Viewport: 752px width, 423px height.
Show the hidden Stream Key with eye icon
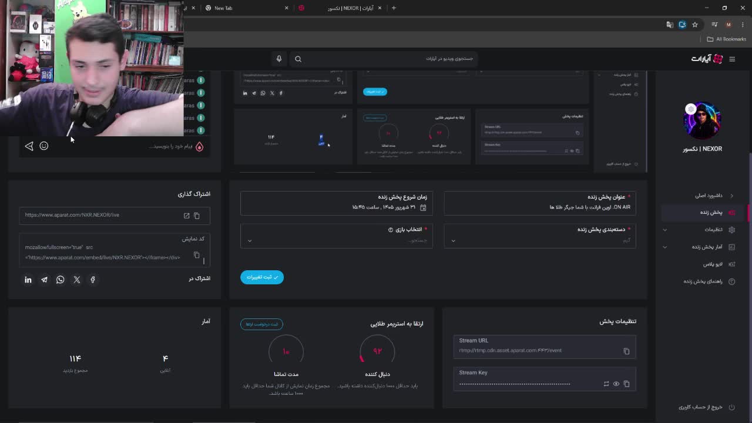coord(616,384)
